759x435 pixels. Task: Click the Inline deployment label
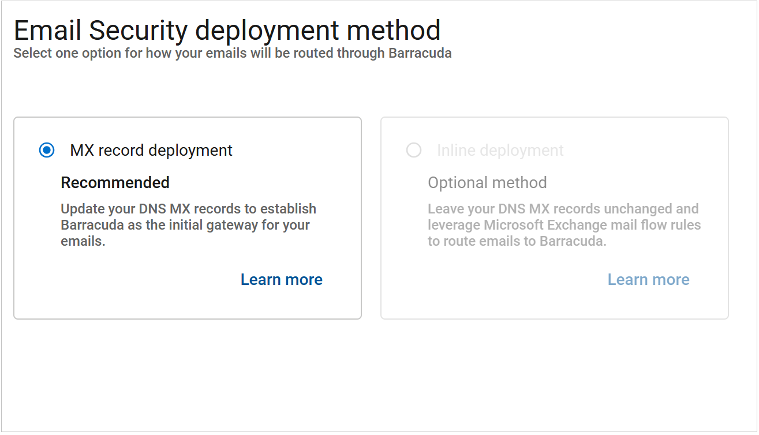(500, 151)
